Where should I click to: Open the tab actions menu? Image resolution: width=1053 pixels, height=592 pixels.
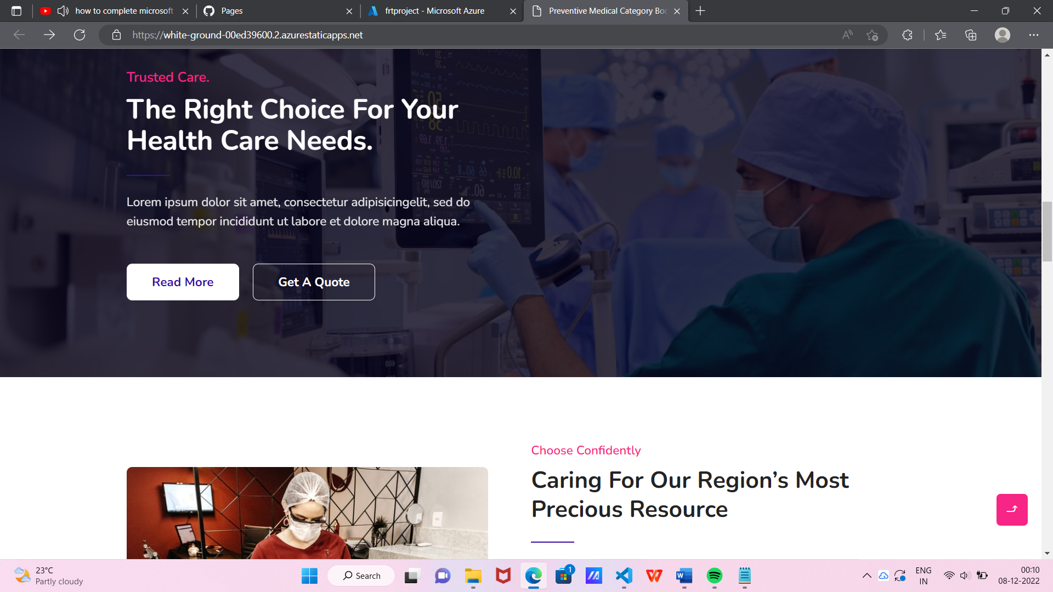point(16,11)
